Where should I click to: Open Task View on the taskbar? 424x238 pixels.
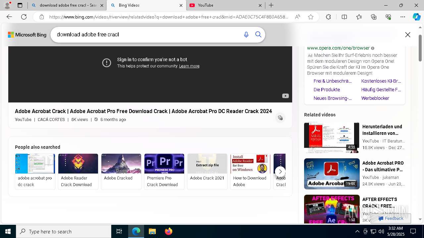(x=119, y=231)
